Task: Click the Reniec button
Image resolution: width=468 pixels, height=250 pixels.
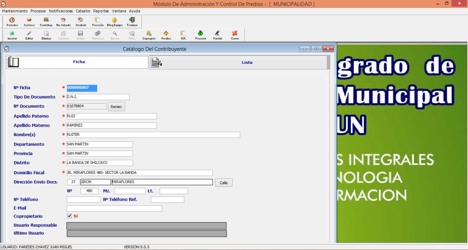Action: point(116,107)
